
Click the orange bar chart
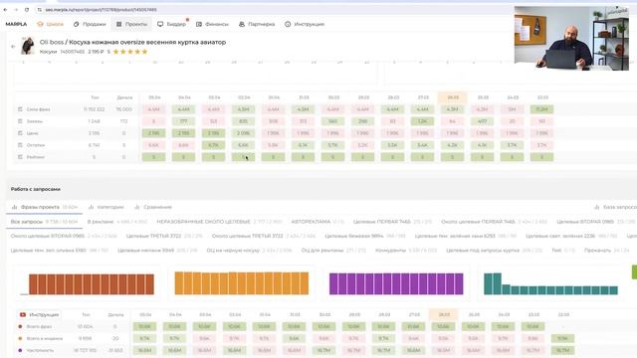tap(242, 282)
